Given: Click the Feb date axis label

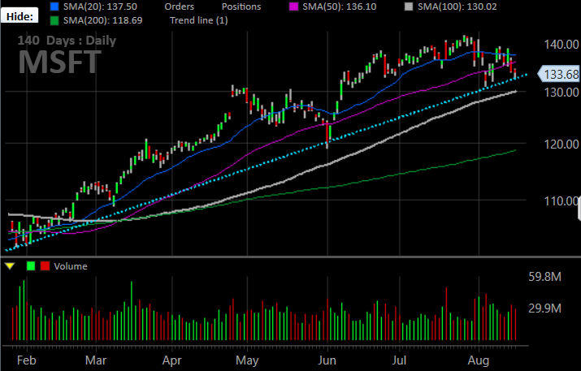Looking at the screenshot, I should 27,360.
